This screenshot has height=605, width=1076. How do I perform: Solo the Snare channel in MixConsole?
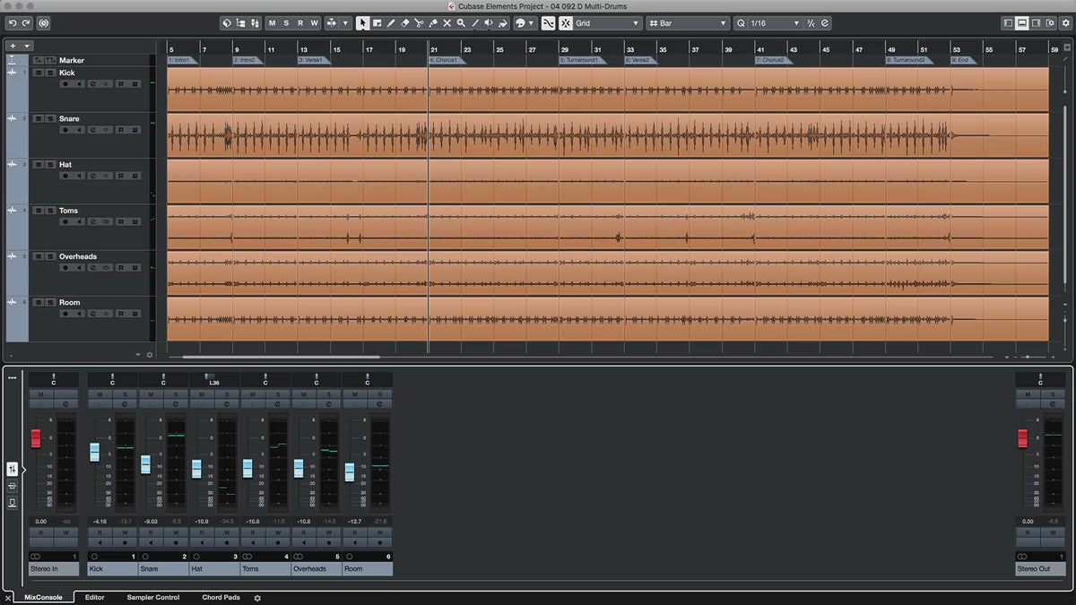coord(176,394)
